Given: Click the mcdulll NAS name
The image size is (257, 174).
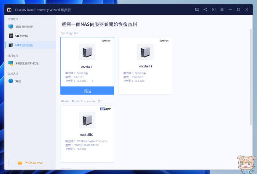Looking at the screenshot, I should pyautogui.click(x=87, y=67).
